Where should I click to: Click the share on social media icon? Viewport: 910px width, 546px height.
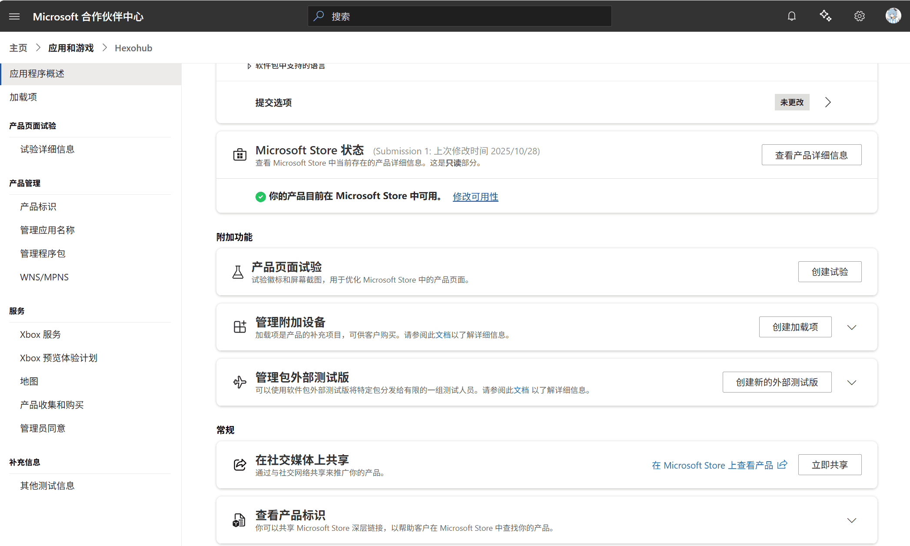239,465
